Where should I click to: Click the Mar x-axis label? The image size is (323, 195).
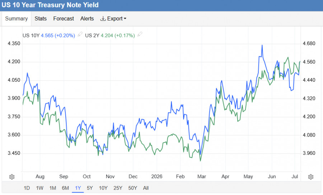[202, 177]
